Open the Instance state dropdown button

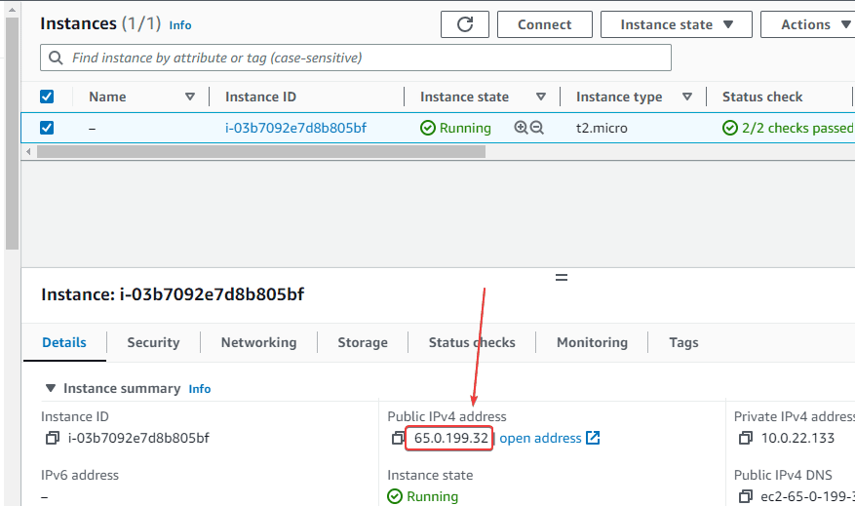(x=677, y=24)
